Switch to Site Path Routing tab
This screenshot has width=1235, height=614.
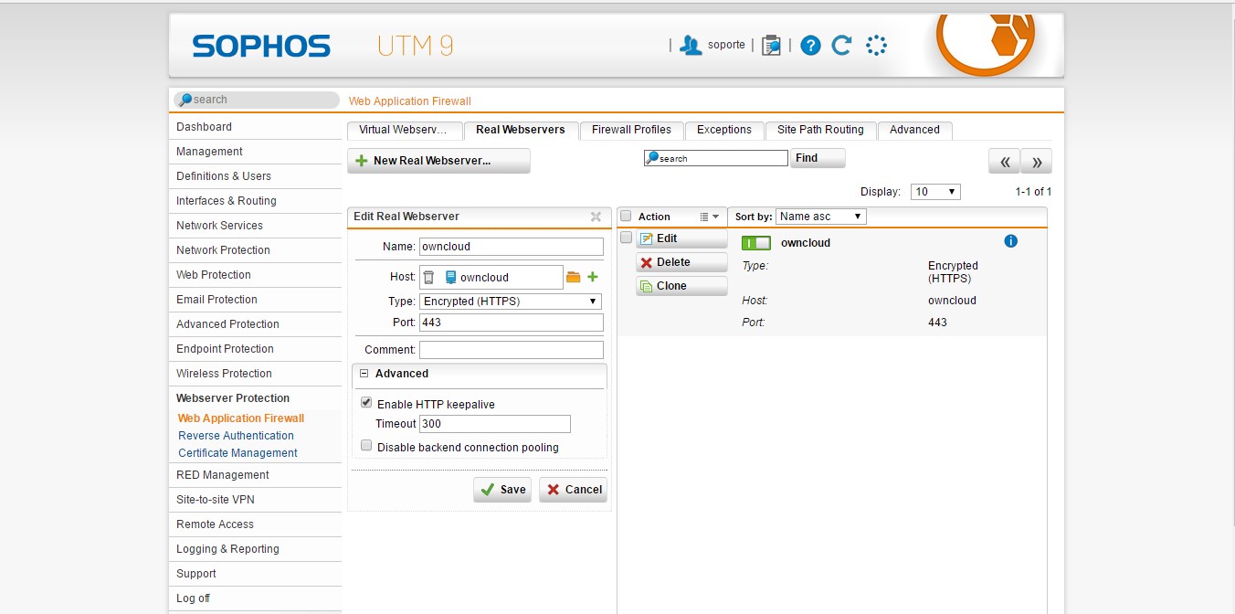(820, 130)
